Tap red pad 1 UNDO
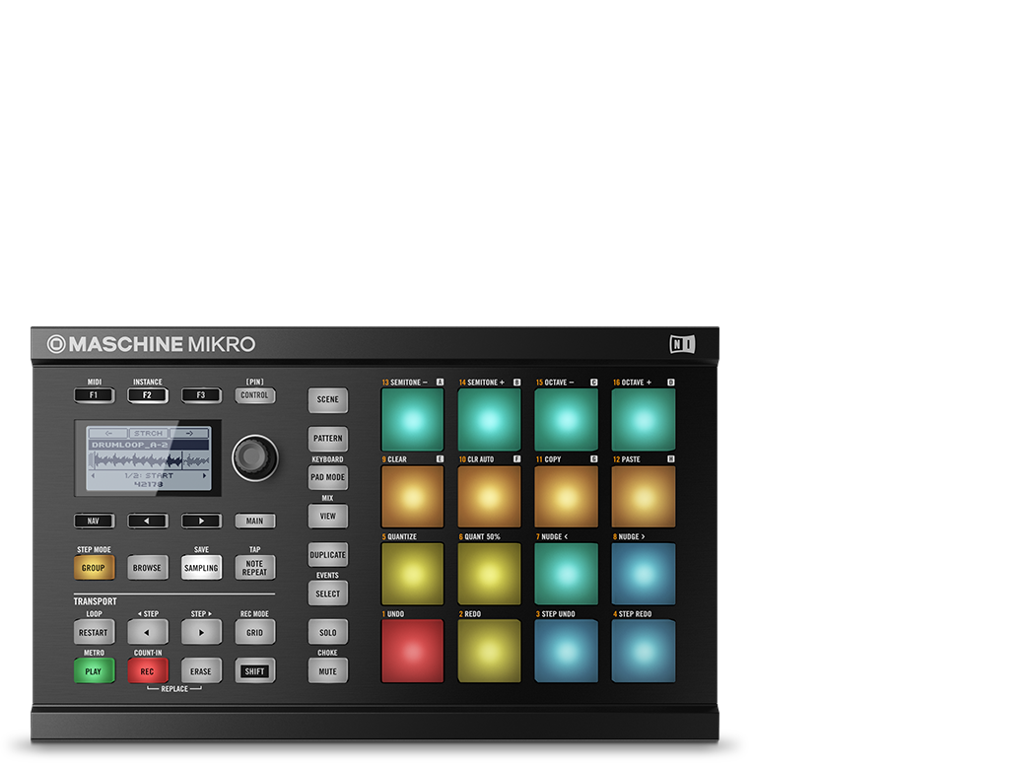Image resolution: width=1025 pixels, height=769 pixels. (413, 652)
